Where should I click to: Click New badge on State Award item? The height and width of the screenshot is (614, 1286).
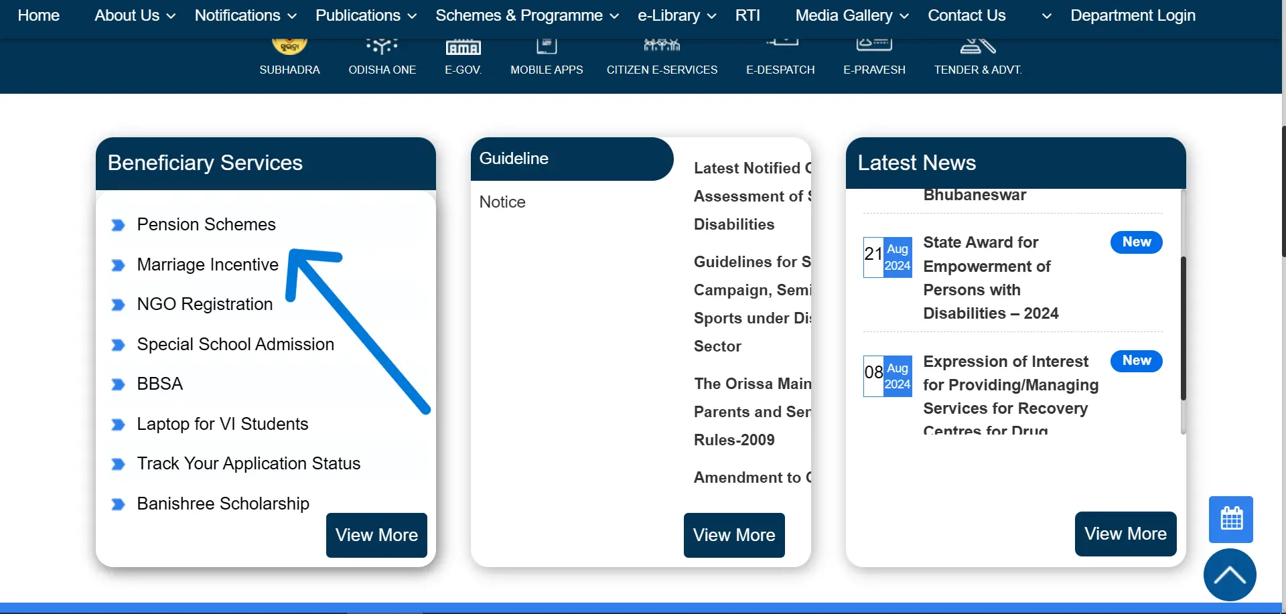(x=1137, y=242)
